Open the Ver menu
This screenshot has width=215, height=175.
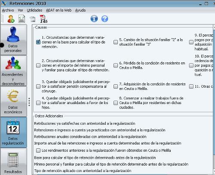tap(21, 10)
